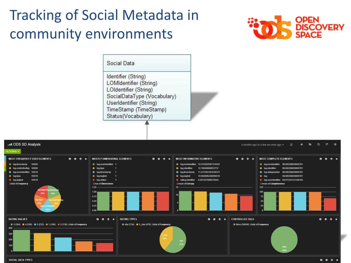Grab move handle of Most Frequently Used Elements
The height and width of the screenshot is (263, 351).
(81, 159)
